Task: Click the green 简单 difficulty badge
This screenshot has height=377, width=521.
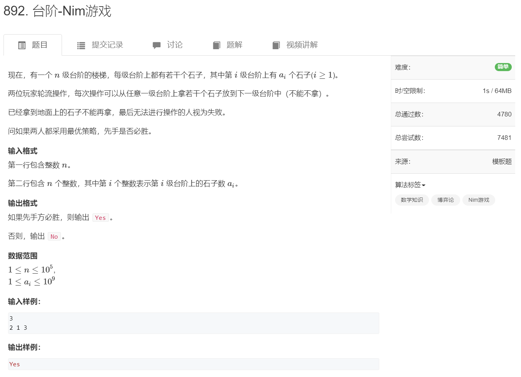Action: coord(503,67)
